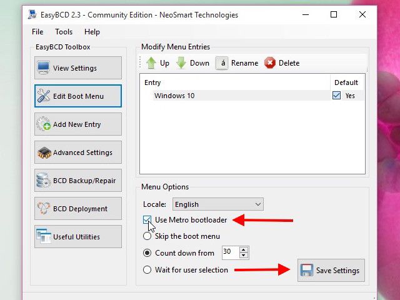
Task: Open the Tools menu
Action: [64, 32]
